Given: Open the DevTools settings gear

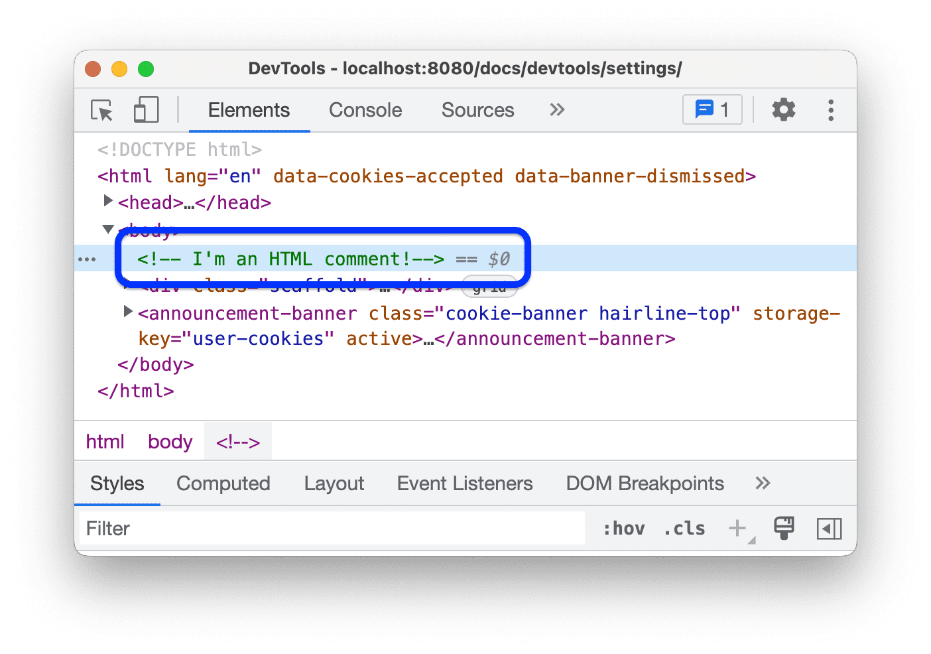Looking at the screenshot, I should [783, 110].
